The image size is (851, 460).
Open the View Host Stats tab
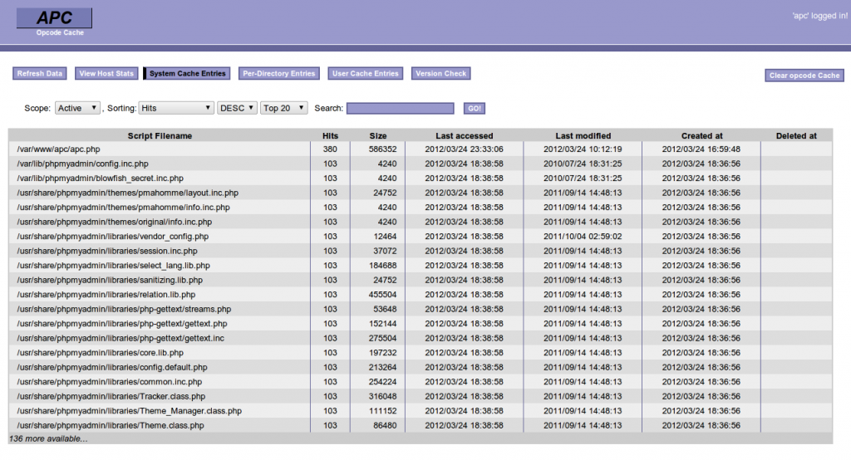(106, 73)
